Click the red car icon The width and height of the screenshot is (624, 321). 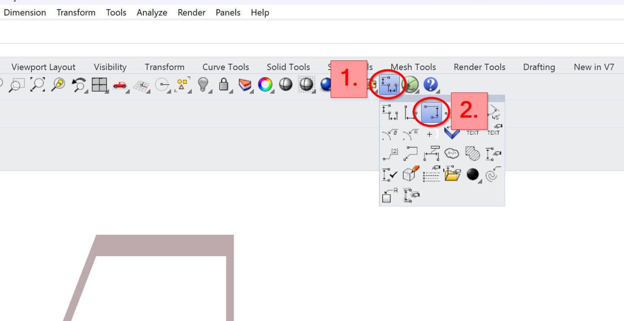[x=120, y=85]
